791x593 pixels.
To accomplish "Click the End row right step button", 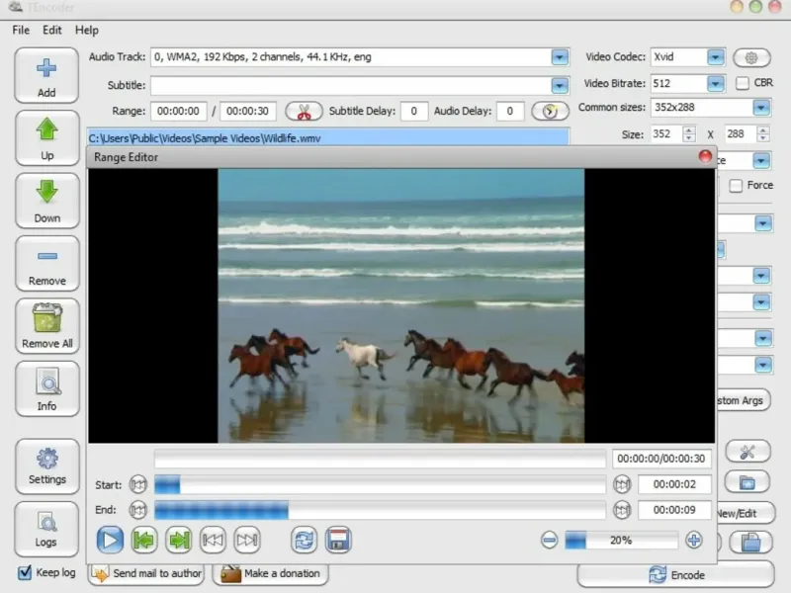I will [x=622, y=510].
